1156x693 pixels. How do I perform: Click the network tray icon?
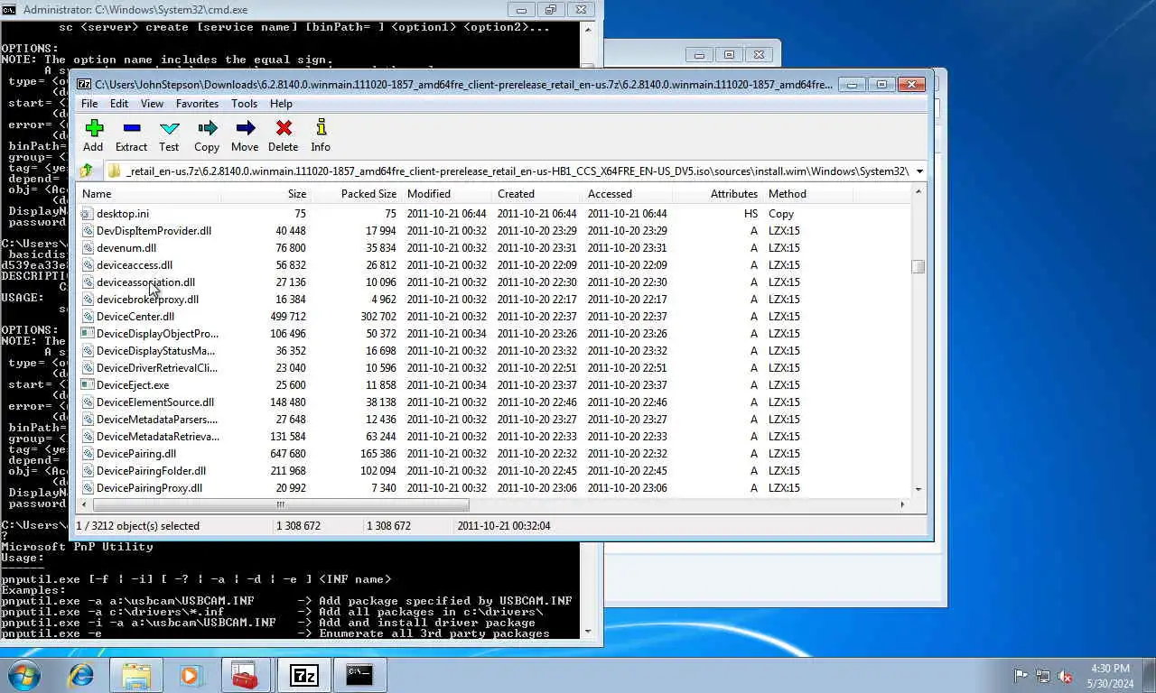click(x=1043, y=675)
